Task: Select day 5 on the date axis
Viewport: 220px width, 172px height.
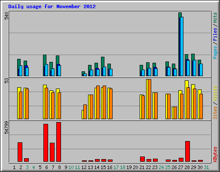Action: coord(40,167)
